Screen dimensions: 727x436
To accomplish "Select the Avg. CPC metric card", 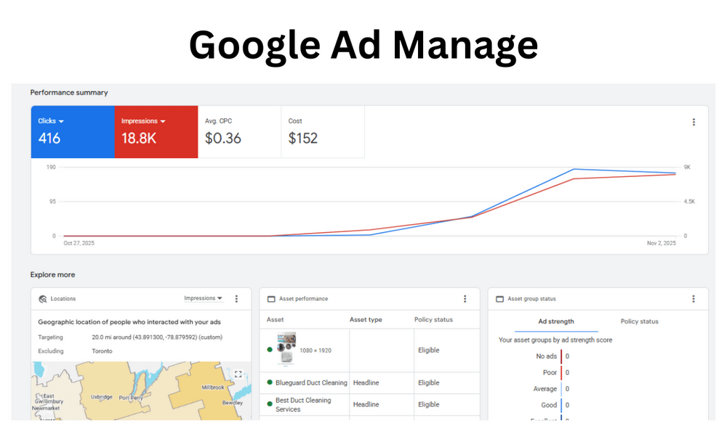I will [x=239, y=132].
